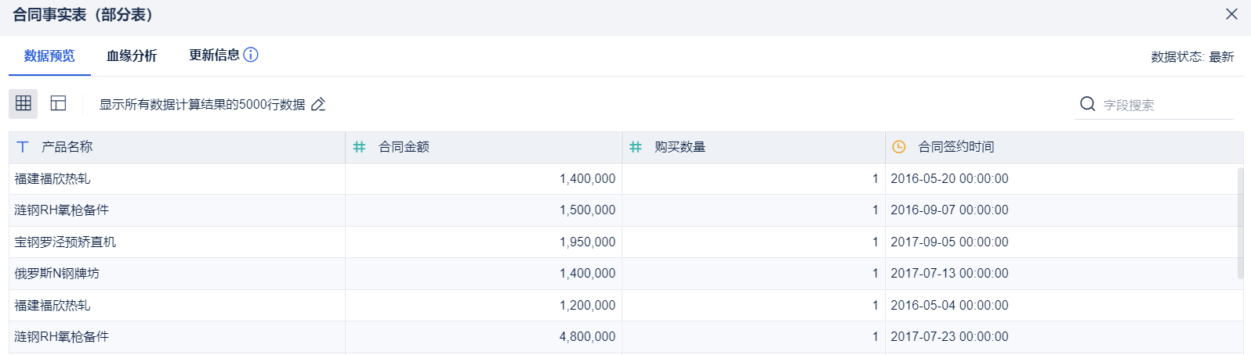Click number type icon of 购买数量 column
This screenshot has width=1251, height=355.
coord(636,147)
